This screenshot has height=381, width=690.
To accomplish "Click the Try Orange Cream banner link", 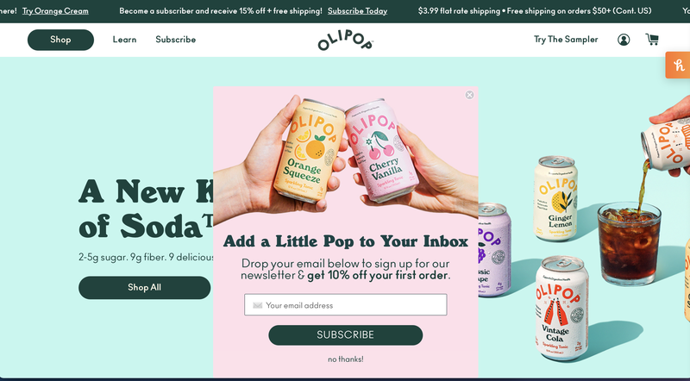I will pyautogui.click(x=55, y=11).
